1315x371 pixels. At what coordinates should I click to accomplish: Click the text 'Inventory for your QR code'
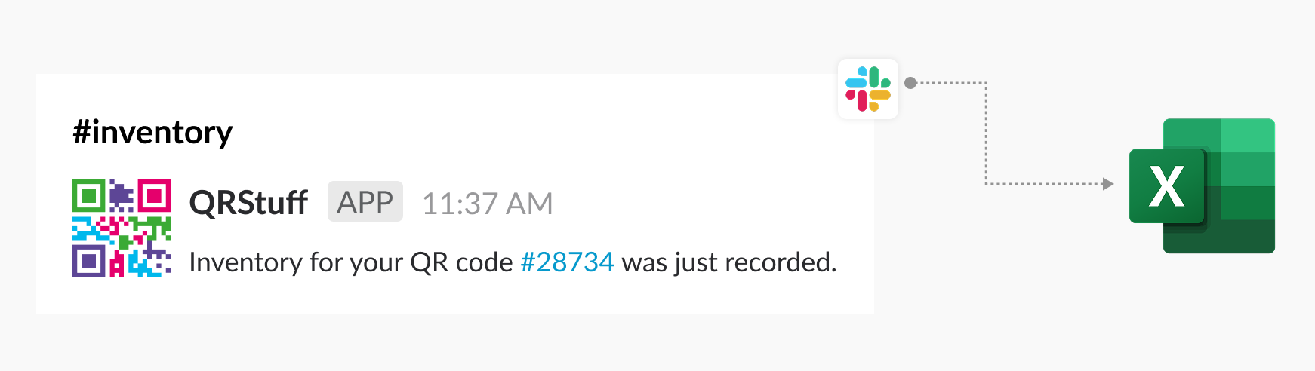(351, 262)
